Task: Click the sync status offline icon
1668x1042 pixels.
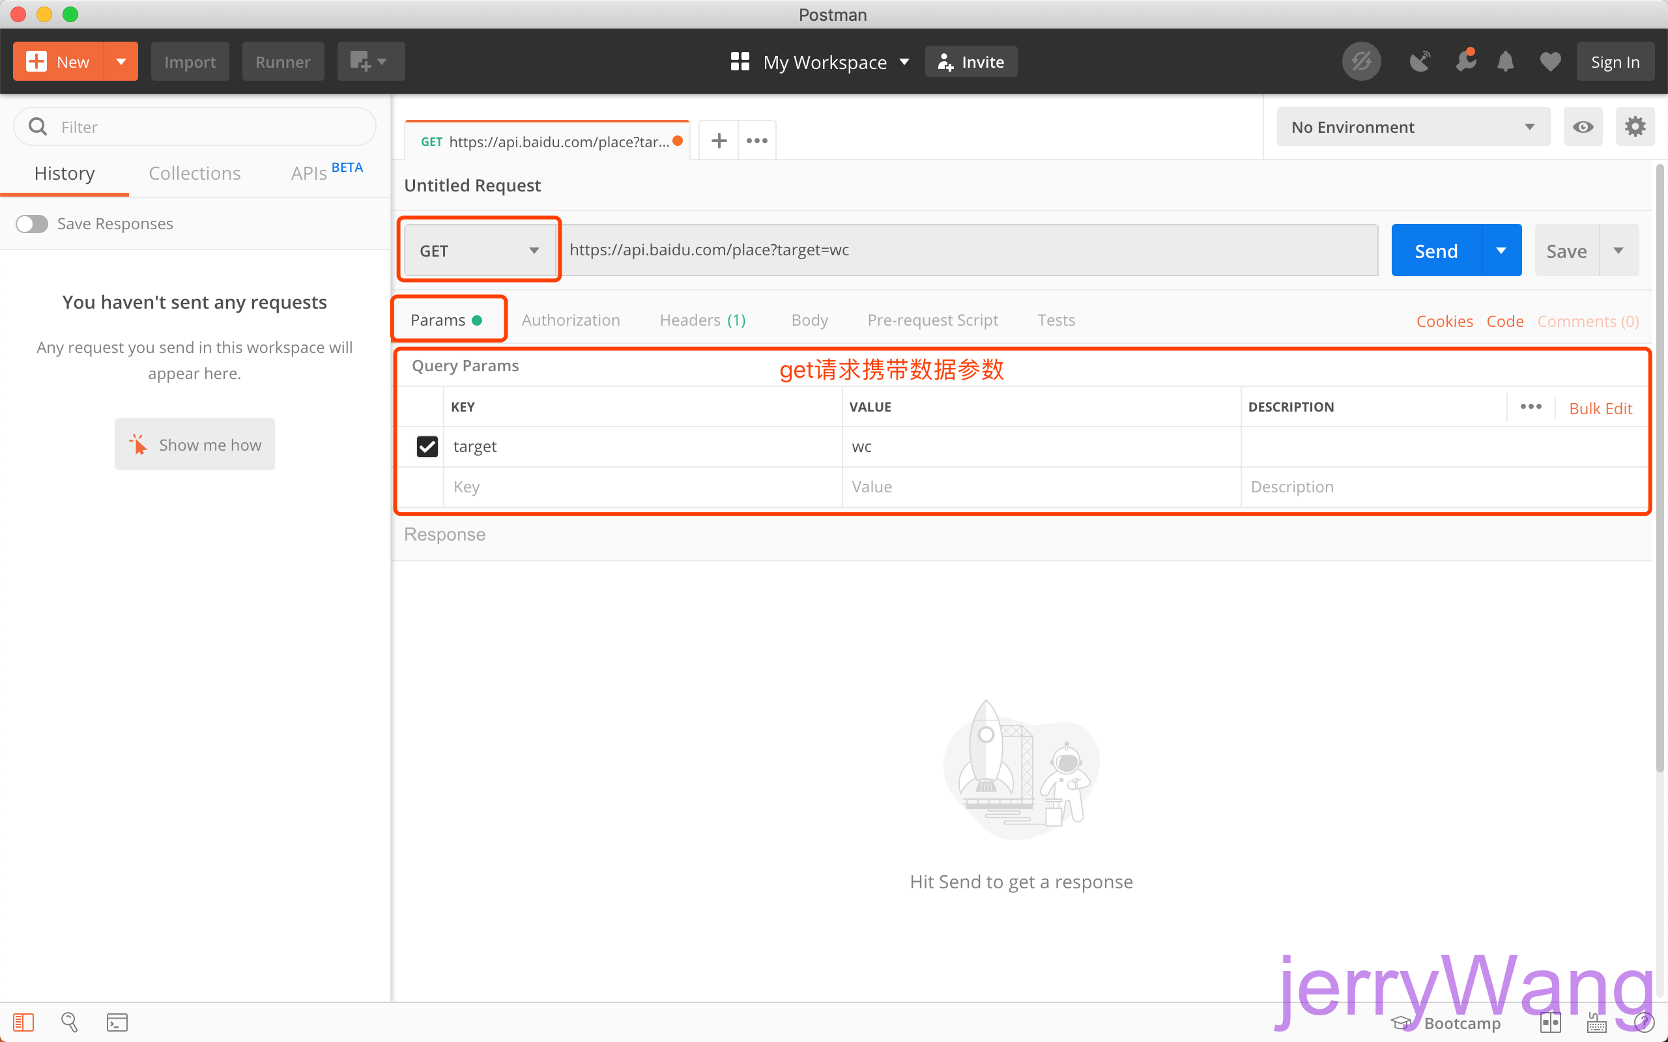Action: [x=1360, y=62]
